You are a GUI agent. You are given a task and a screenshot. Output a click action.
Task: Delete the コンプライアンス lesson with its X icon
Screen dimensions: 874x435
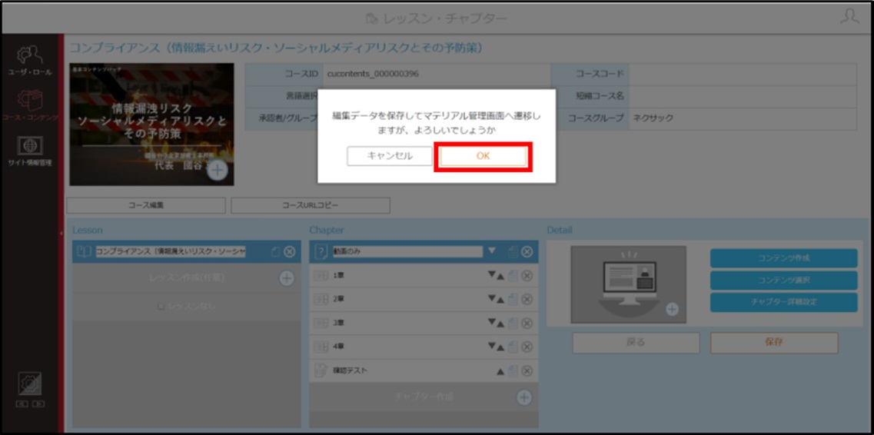point(289,252)
